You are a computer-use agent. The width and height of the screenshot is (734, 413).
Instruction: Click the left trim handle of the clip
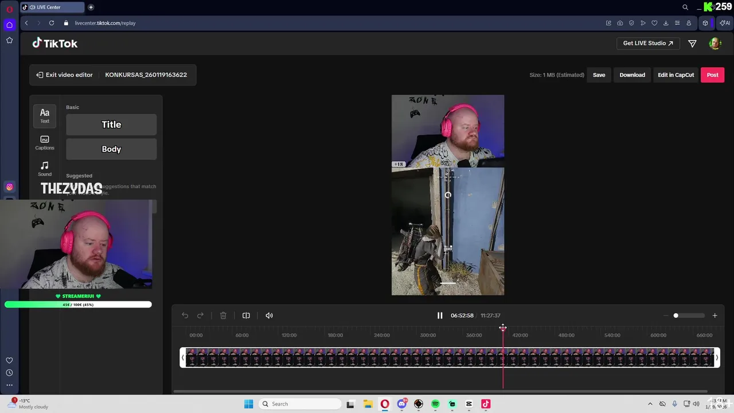[183, 357]
